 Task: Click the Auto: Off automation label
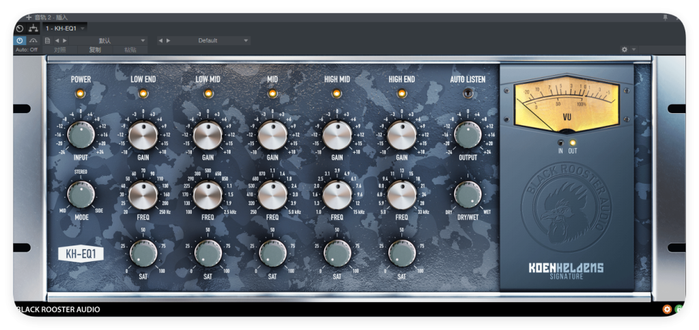click(x=27, y=50)
